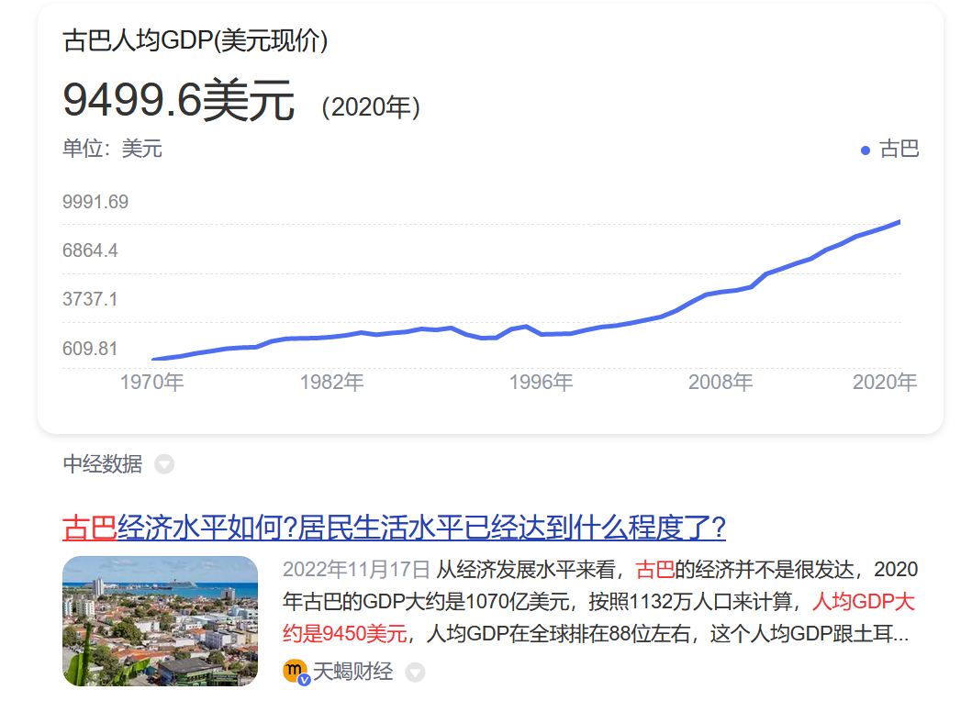The height and width of the screenshot is (712, 972).
Task: Select the blue GDP trend line near 2008年
Action: 721,290
